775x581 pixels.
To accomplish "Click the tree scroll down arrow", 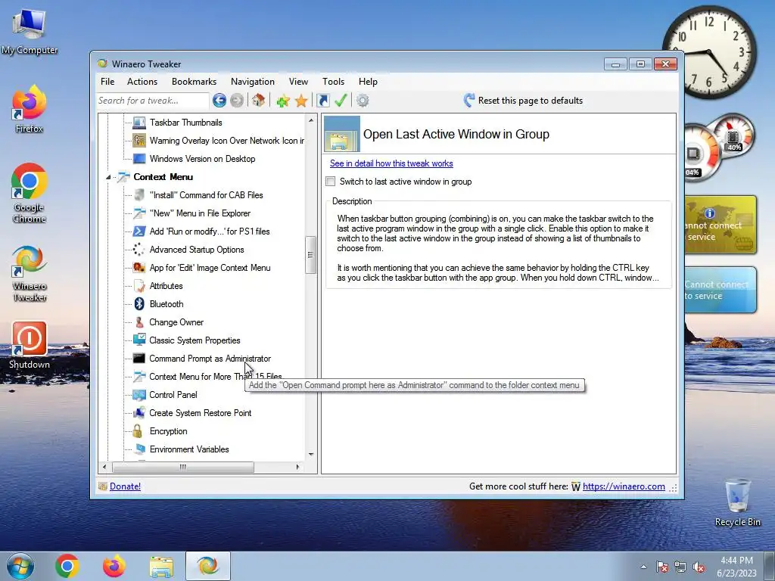I will pyautogui.click(x=311, y=454).
